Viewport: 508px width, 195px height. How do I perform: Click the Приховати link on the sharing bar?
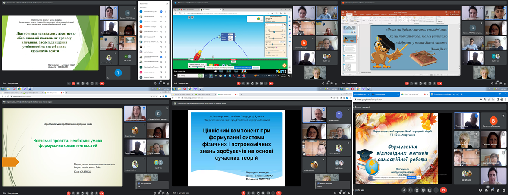(x=256, y=68)
